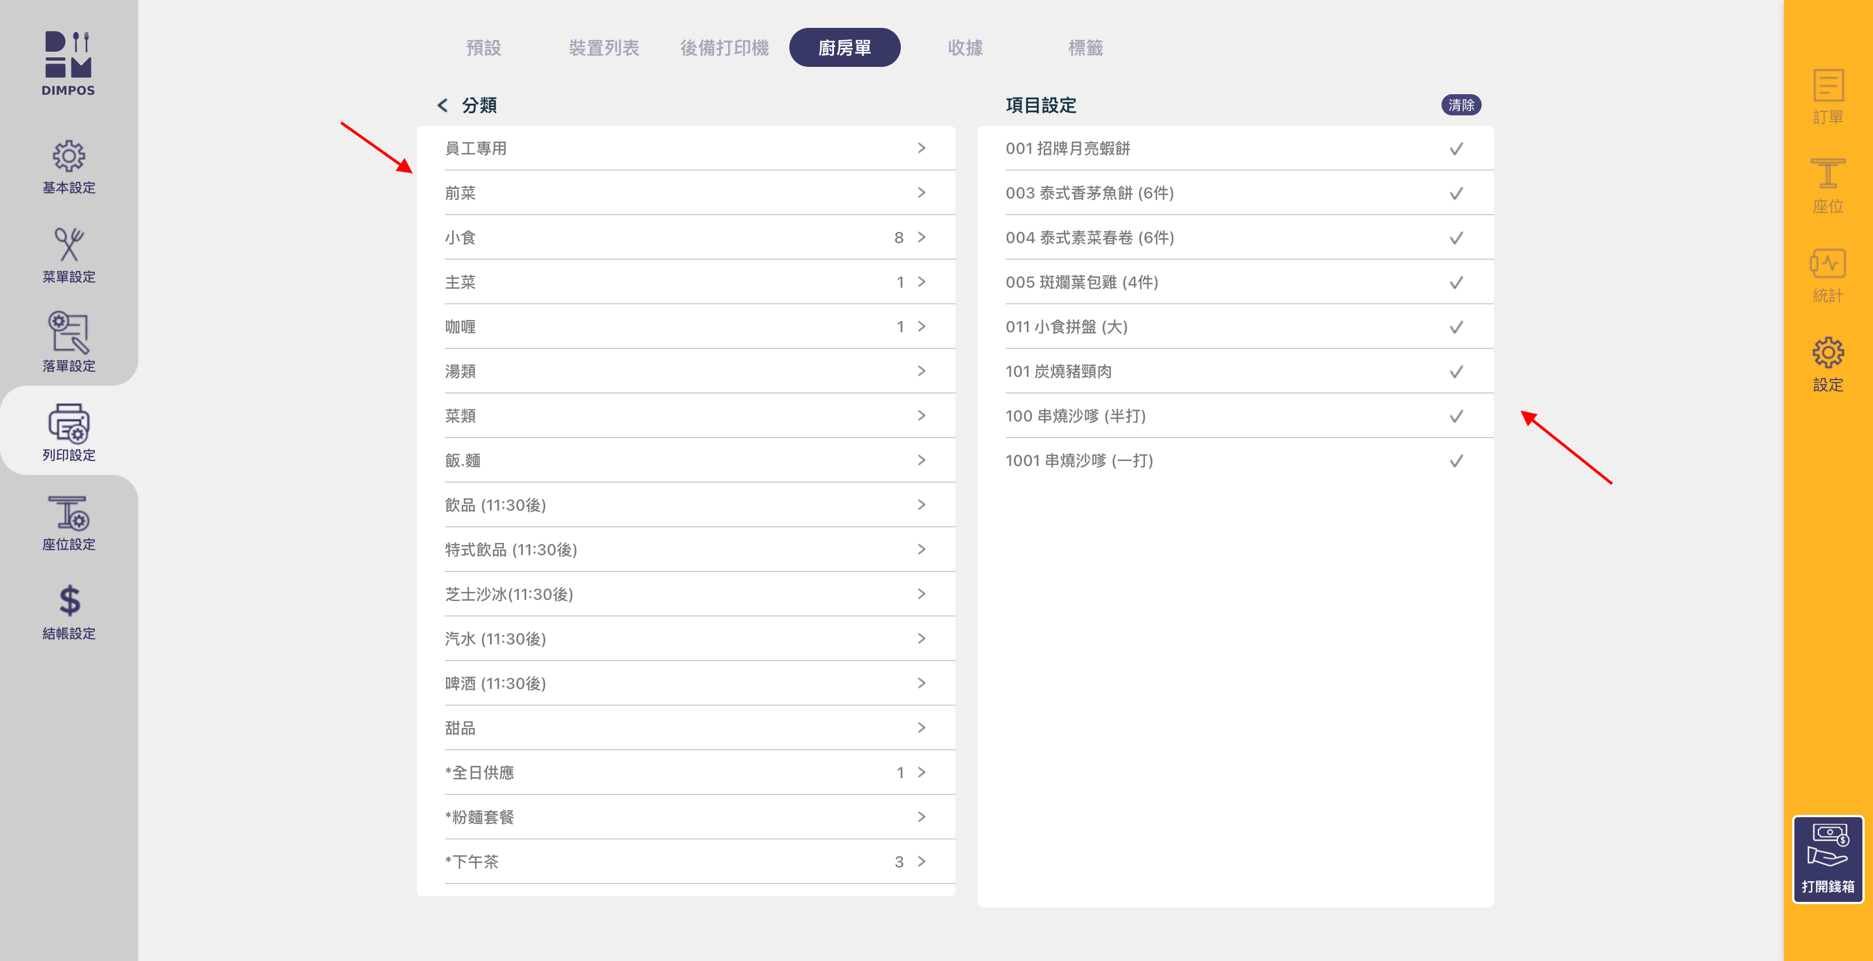Go back using the 分類 back arrow
The width and height of the screenshot is (1873, 961).
(442, 105)
